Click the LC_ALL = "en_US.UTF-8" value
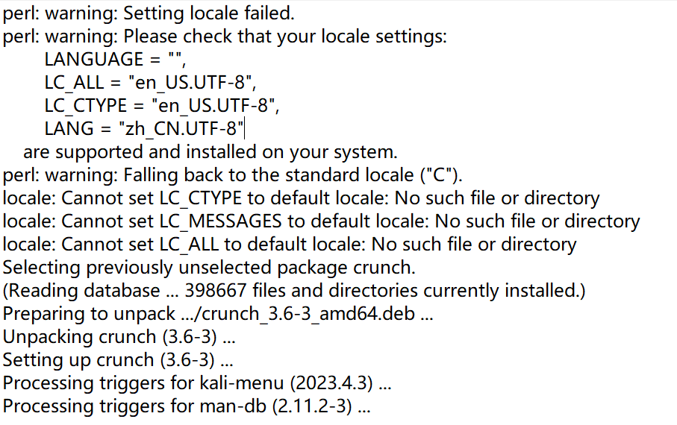The width and height of the screenshot is (677, 425). click(196, 82)
